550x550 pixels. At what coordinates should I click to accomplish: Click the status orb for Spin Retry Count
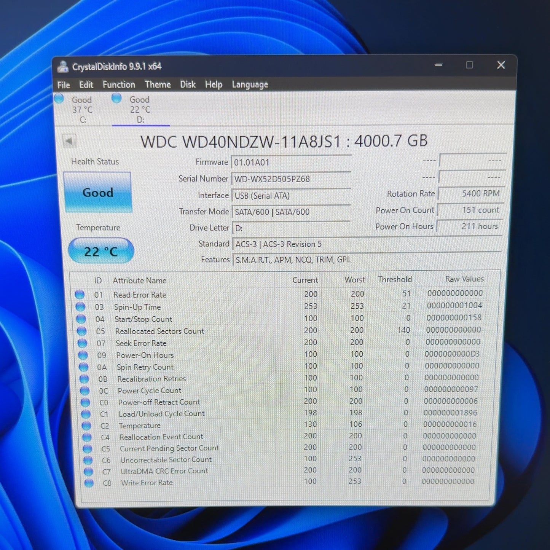click(x=84, y=367)
